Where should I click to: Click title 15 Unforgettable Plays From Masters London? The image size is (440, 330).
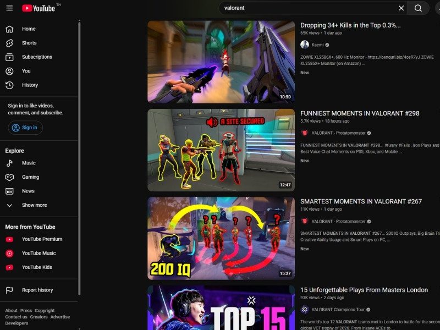coord(364,290)
